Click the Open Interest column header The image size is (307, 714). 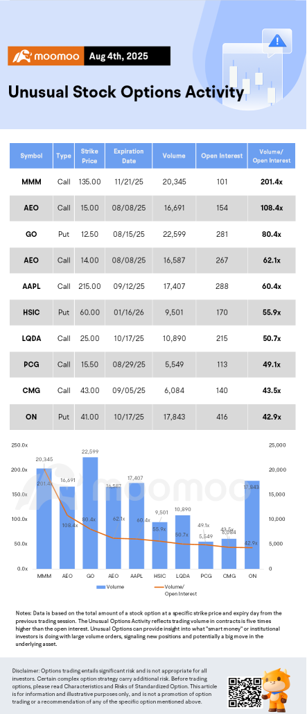pyautogui.click(x=222, y=156)
